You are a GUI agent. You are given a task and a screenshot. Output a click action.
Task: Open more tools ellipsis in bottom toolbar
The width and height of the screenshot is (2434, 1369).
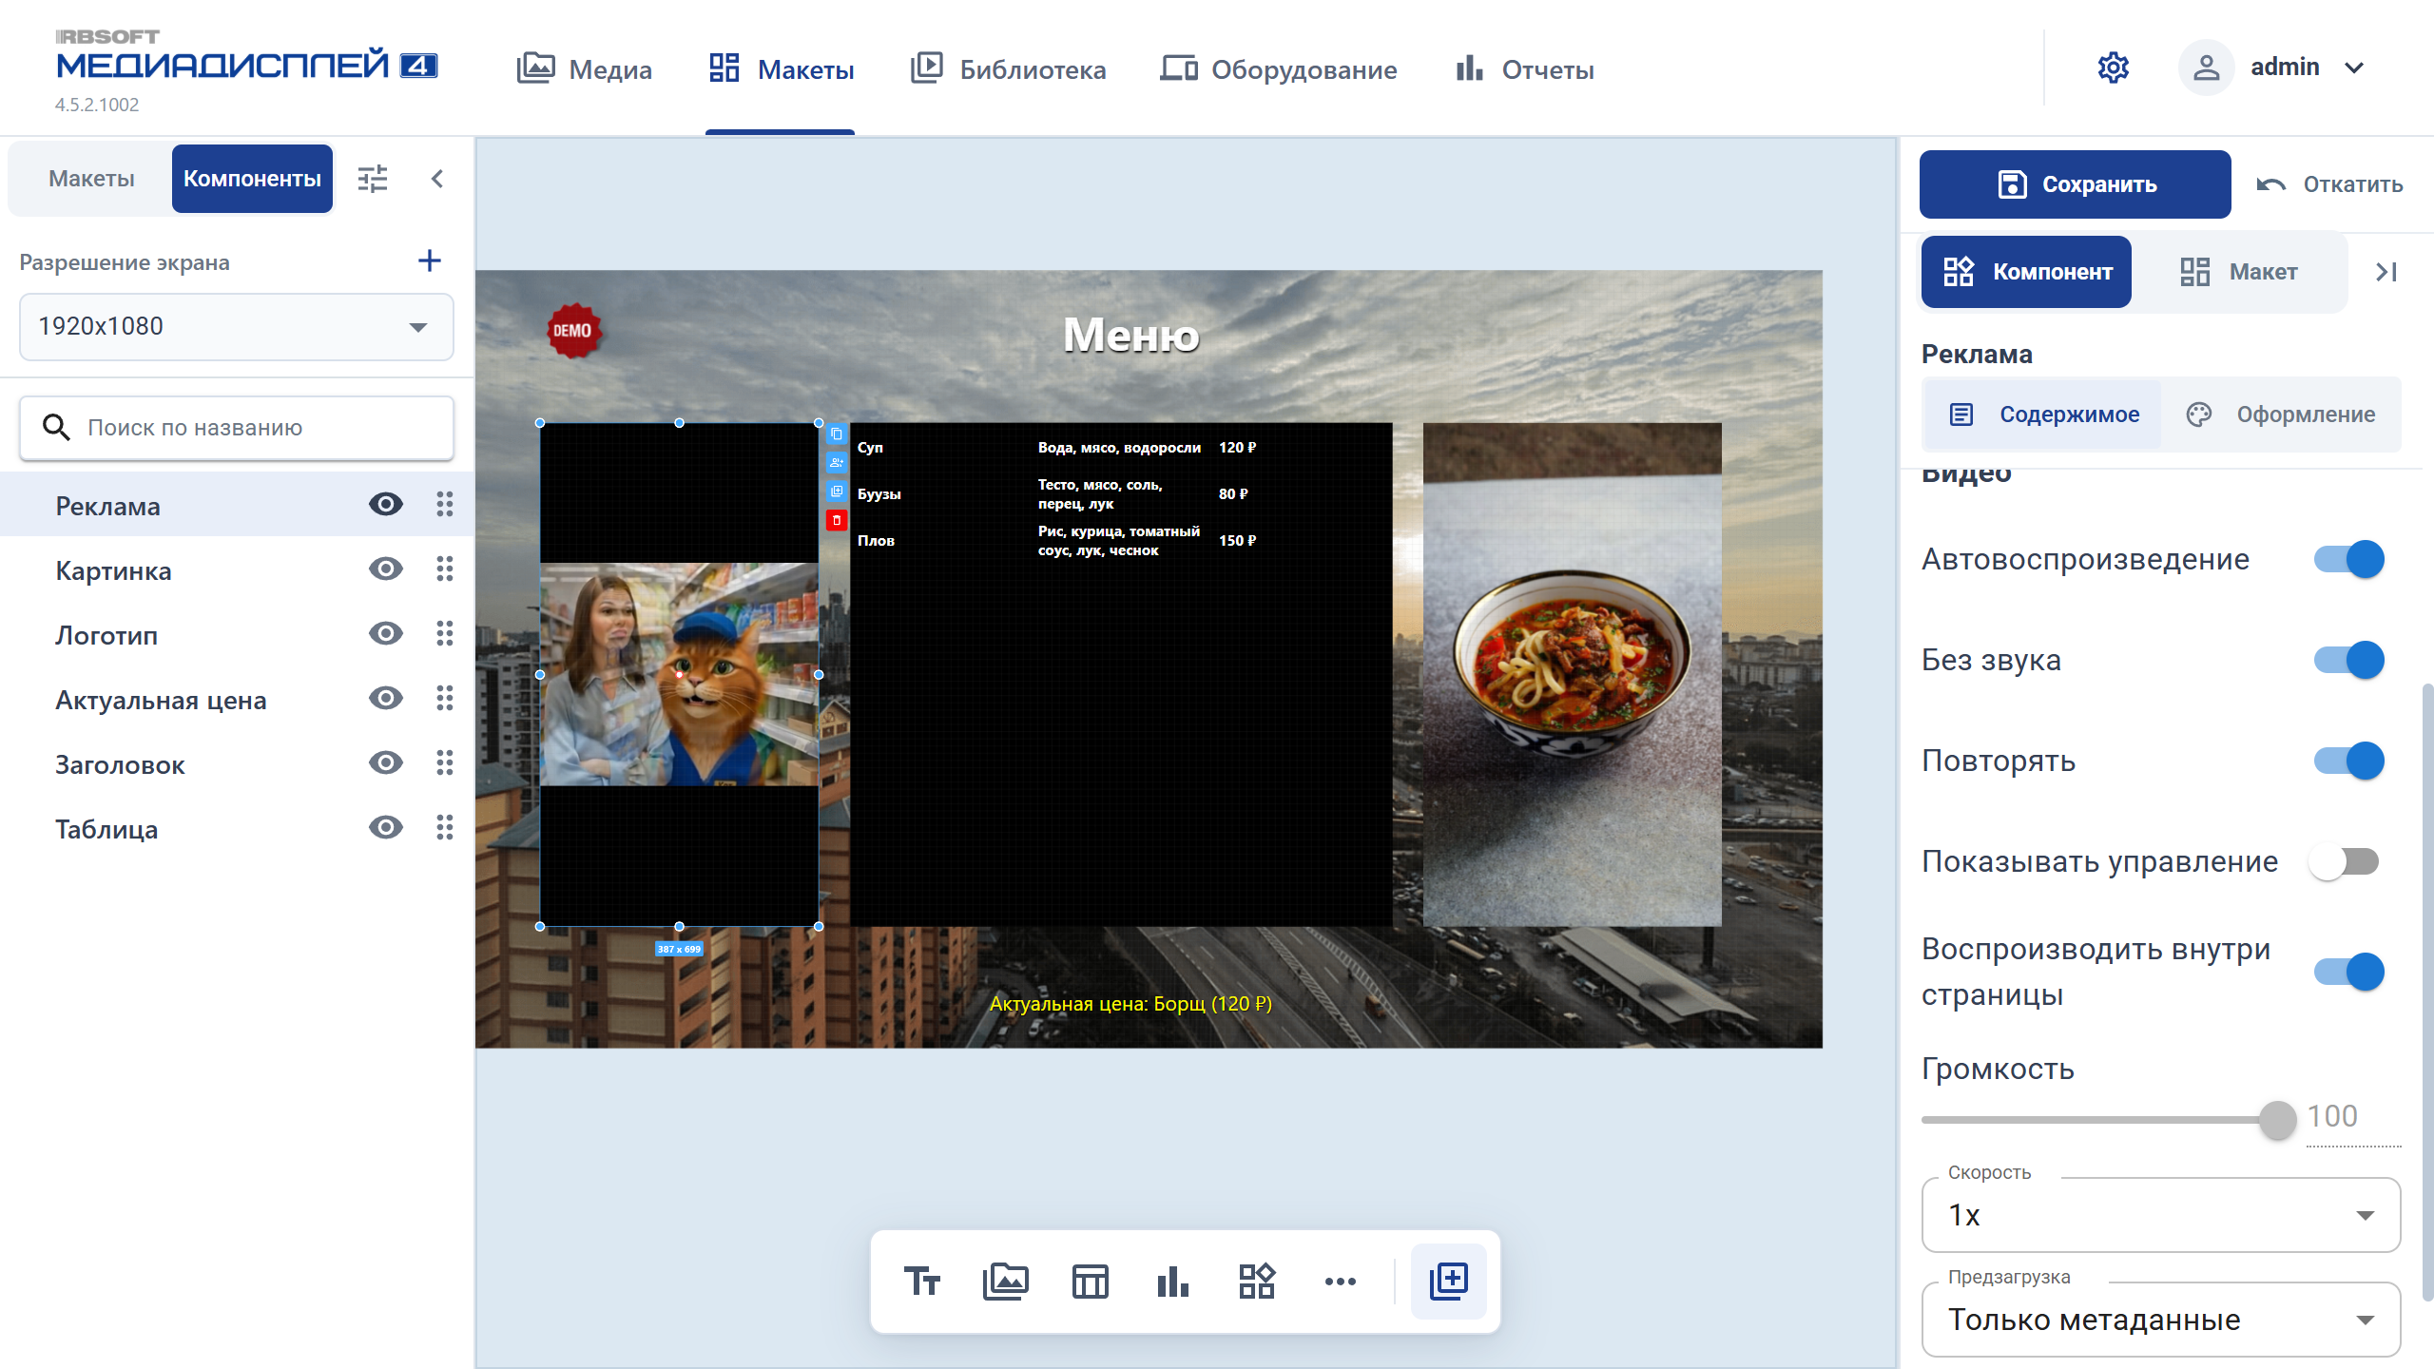1341,1281
